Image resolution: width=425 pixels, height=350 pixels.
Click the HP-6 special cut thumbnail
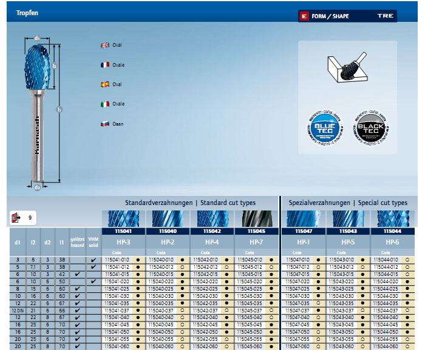[x=392, y=218]
